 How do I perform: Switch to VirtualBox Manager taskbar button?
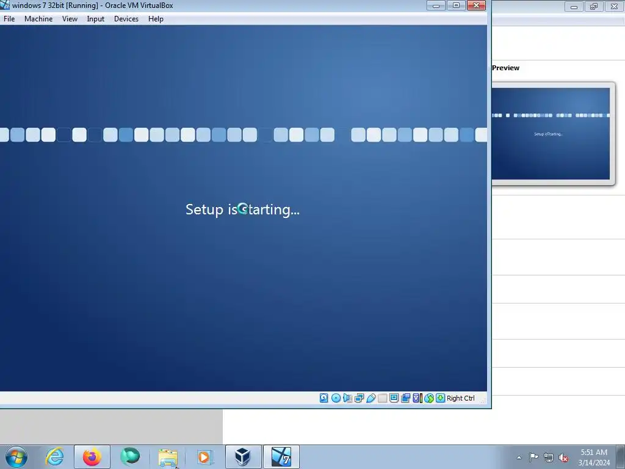pyautogui.click(x=243, y=457)
